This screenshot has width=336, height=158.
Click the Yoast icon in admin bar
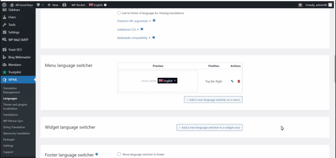coord(64,5)
